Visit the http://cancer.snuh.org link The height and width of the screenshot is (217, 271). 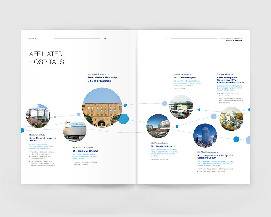pyautogui.click(x=182, y=74)
